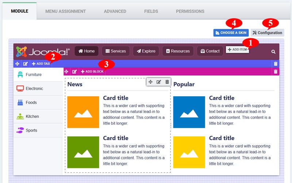Click the Contact menu item
This screenshot has height=183, width=292.
pos(210,51)
